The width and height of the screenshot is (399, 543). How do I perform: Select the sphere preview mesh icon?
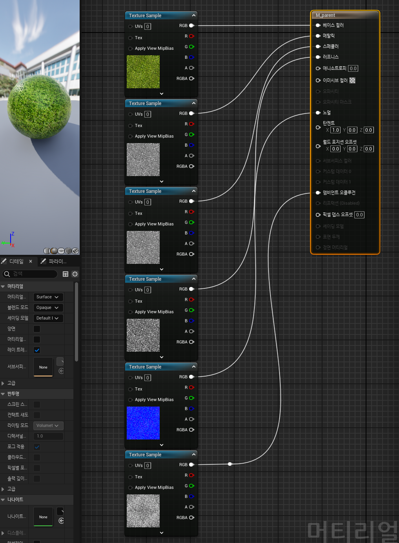coord(54,251)
